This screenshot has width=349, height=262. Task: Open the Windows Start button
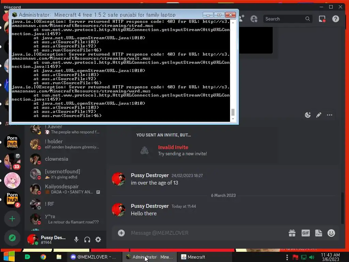coord(9,256)
